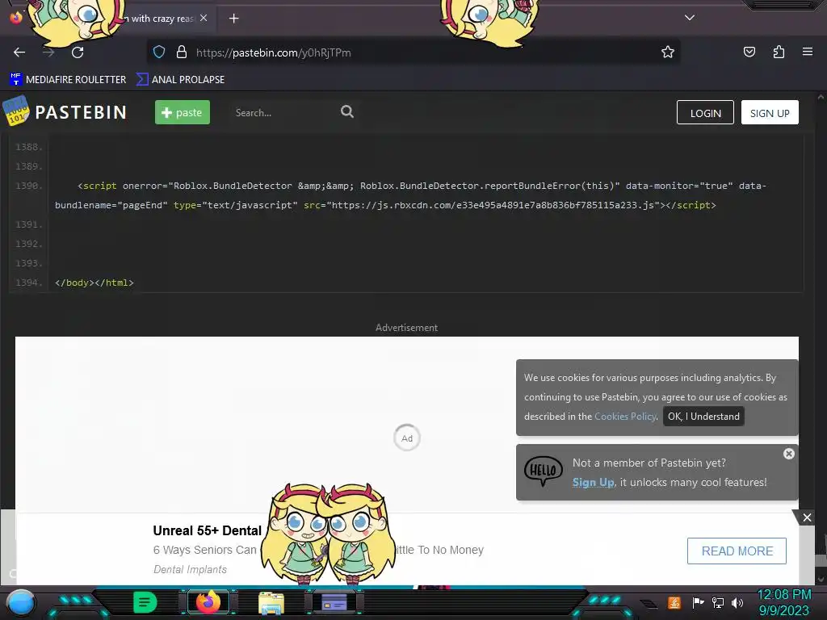Click the padlock site security icon
The height and width of the screenshot is (620, 827).
[182, 52]
